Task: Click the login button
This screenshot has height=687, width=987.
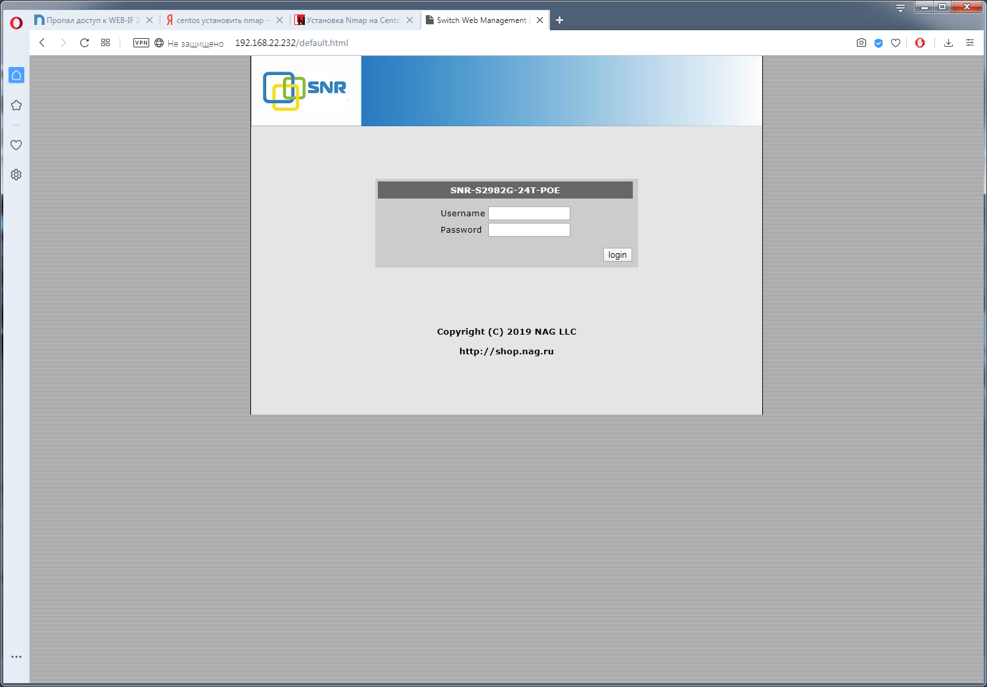Action: point(617,255)
